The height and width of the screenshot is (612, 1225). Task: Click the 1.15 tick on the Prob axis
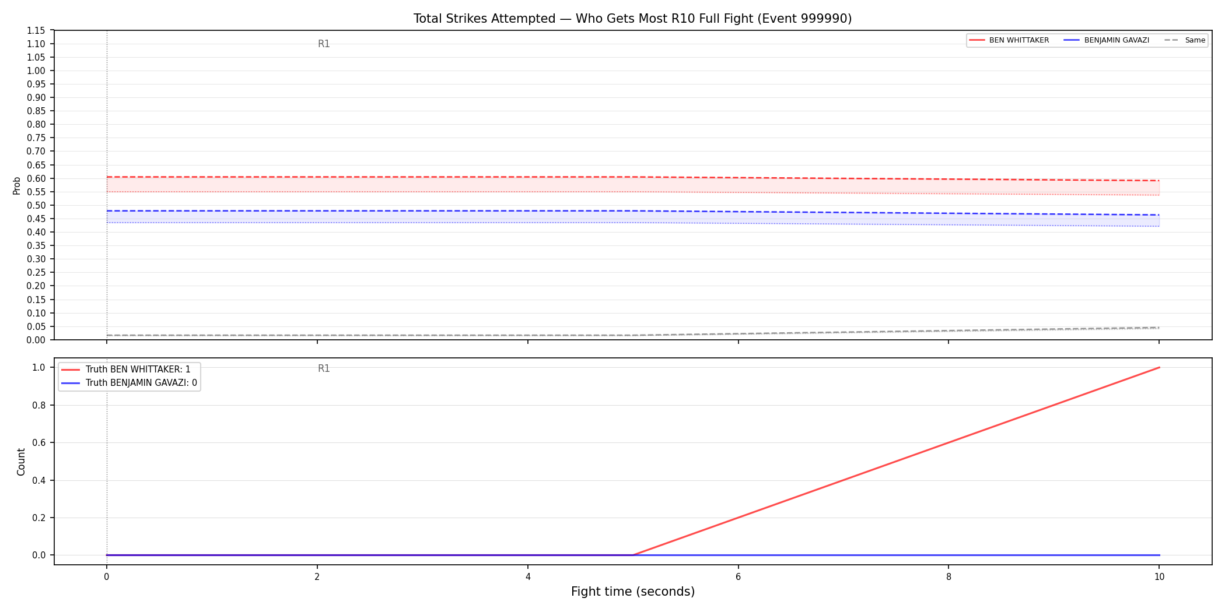click(36, 30)
